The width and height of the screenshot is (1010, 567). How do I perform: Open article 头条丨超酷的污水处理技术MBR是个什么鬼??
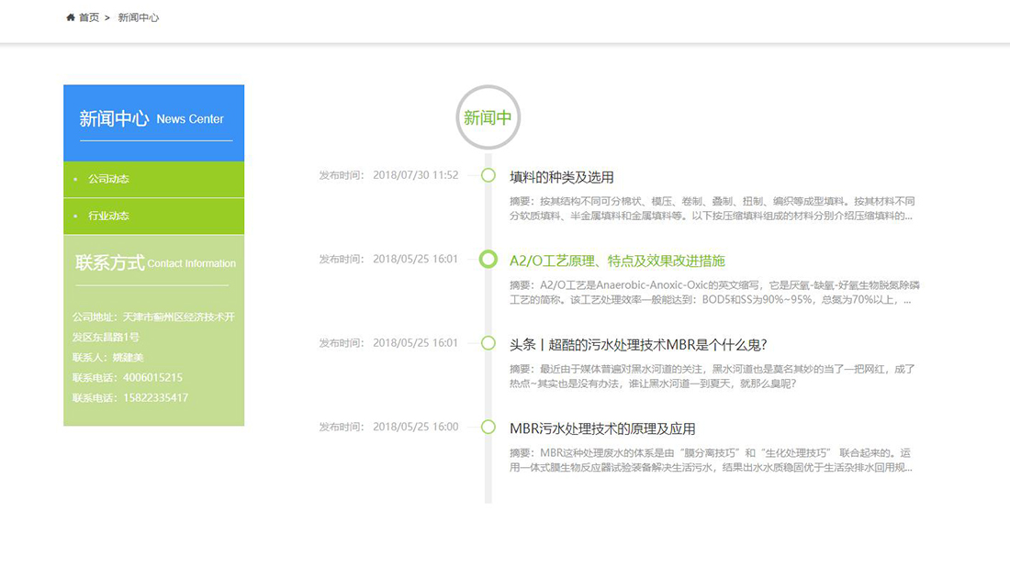[638, 345]
